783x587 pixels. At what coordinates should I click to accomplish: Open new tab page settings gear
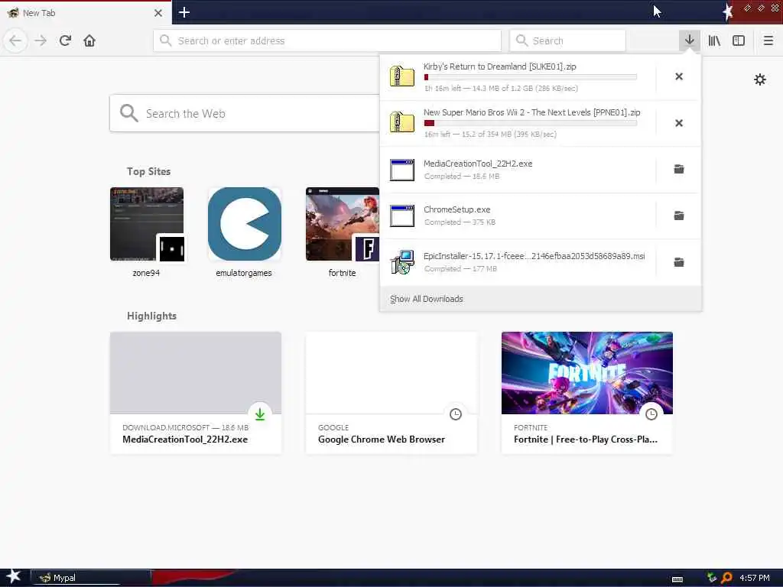point(759,79)
